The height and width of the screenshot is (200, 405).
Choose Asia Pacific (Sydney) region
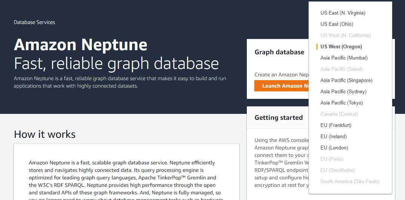[x=344, y=92]
